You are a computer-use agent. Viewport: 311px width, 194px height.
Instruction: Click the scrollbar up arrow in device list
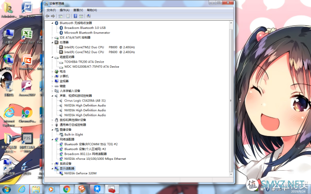click(x=231, y=23)
